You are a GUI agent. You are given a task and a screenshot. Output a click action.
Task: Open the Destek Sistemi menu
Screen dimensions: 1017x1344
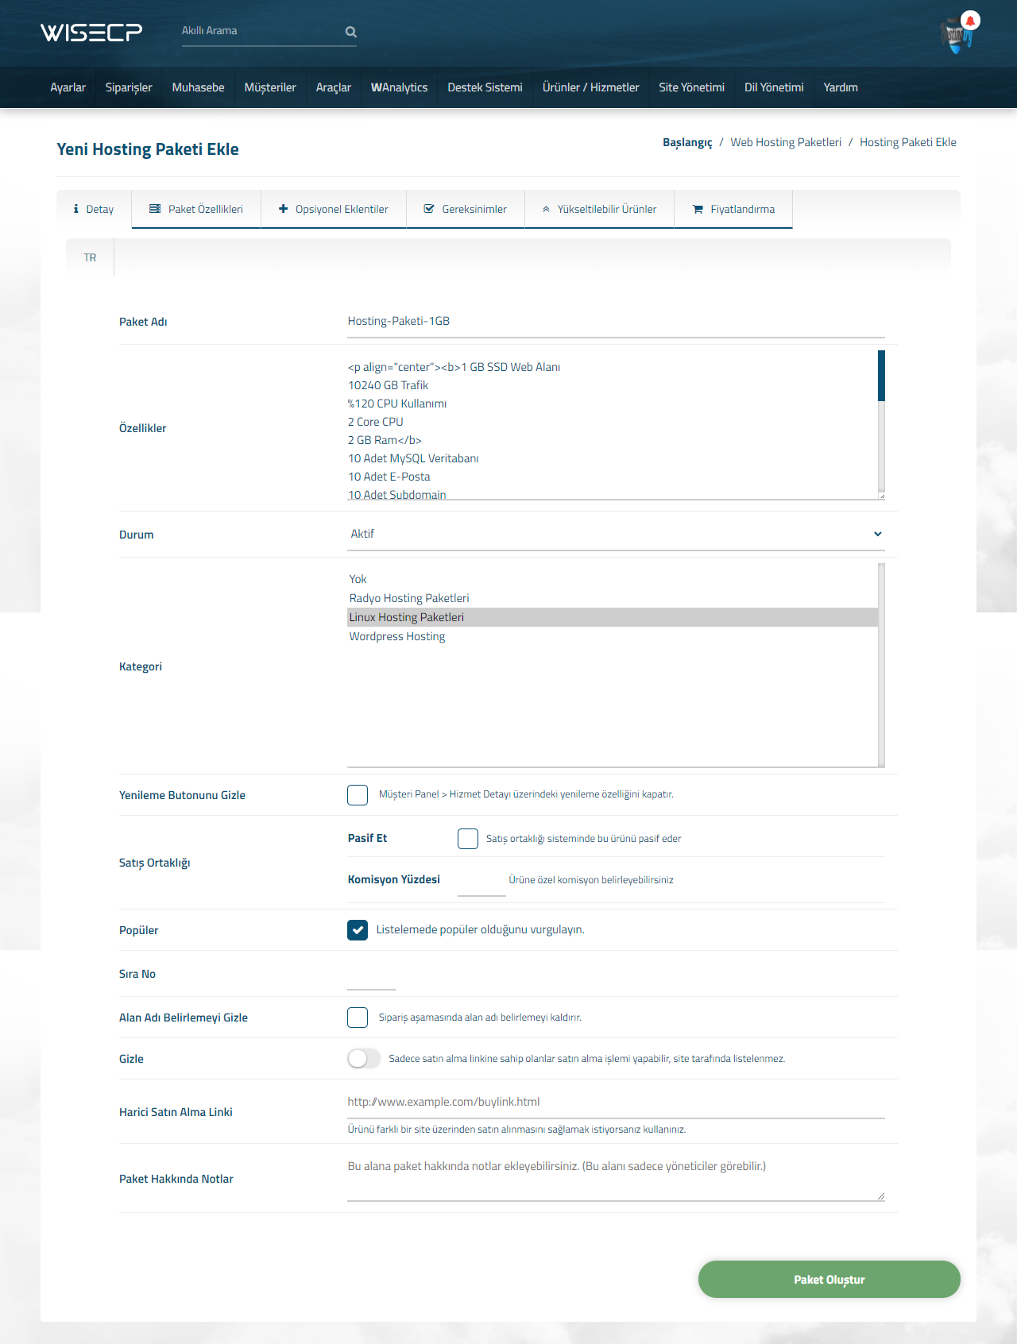click(x=485, y=87)
